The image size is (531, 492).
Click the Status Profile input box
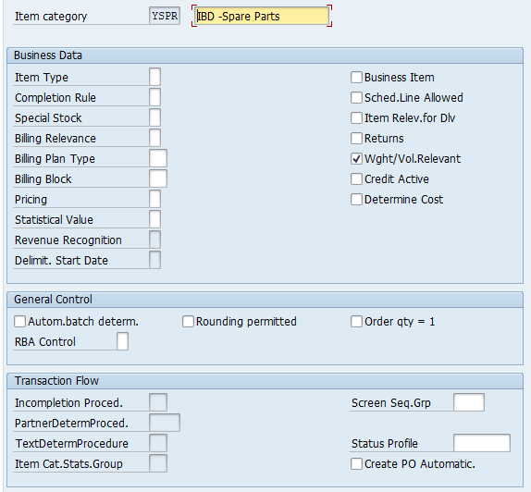click(482, 443)
